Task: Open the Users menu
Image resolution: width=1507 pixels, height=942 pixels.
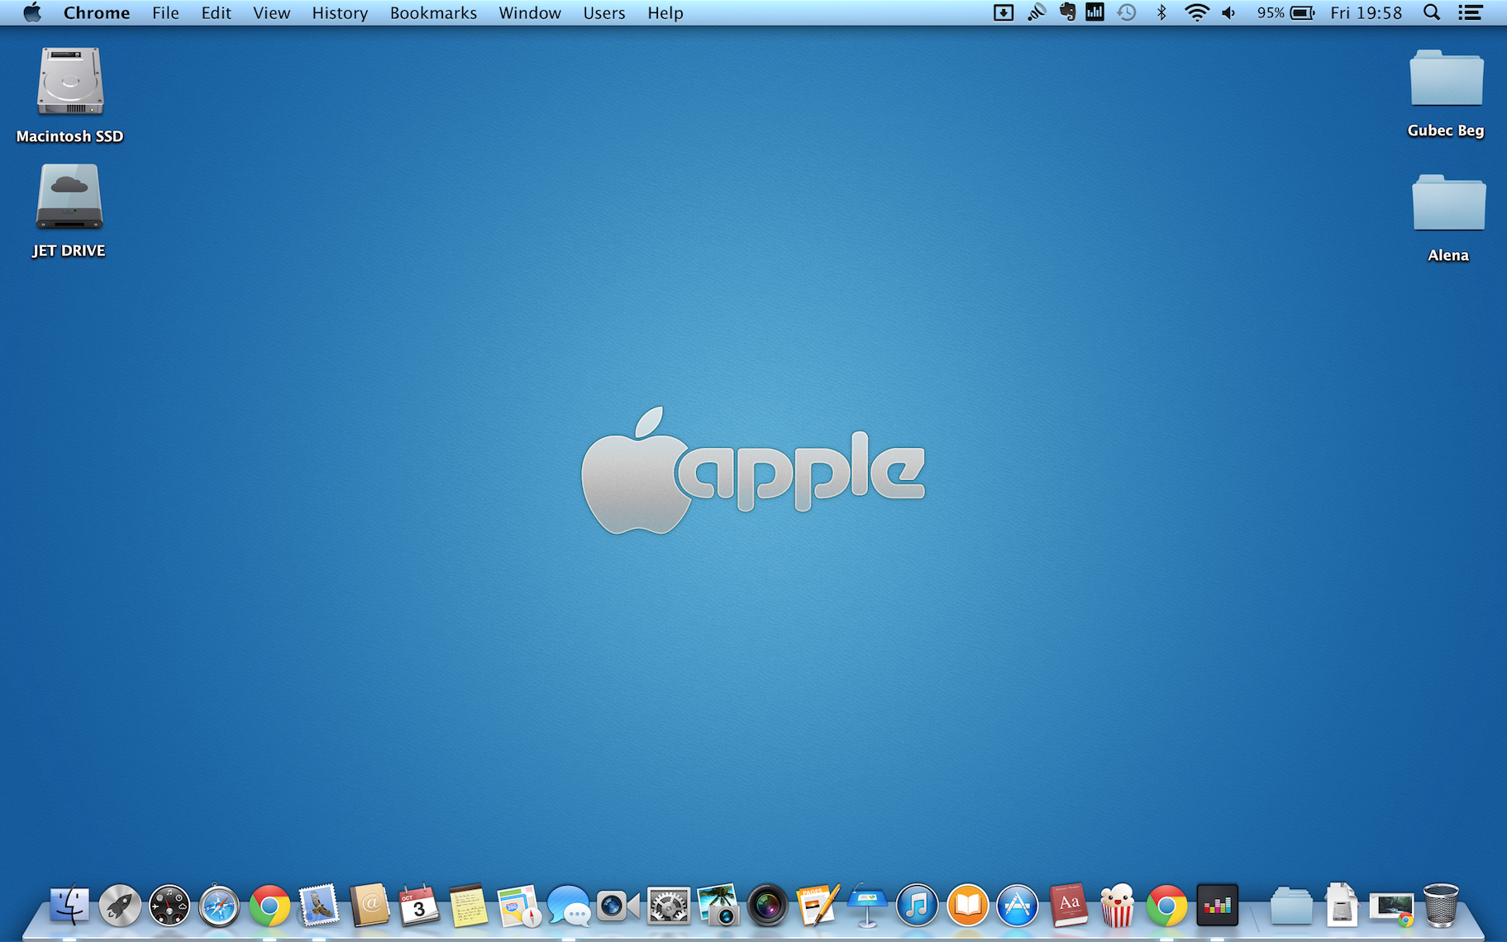Action: 604,12
